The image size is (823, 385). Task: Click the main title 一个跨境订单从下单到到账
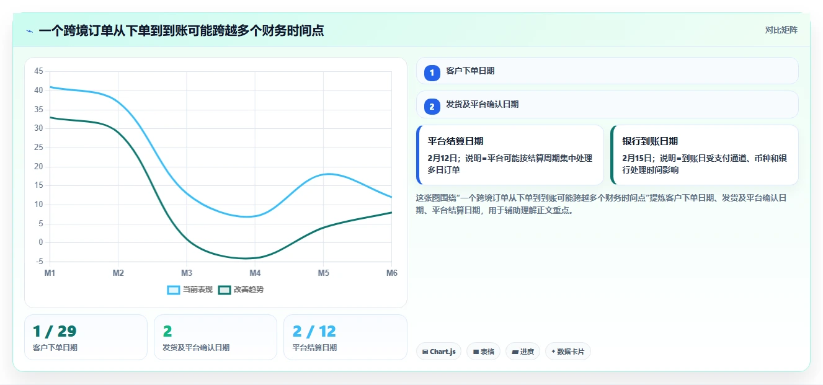click(x=181, y=31)
